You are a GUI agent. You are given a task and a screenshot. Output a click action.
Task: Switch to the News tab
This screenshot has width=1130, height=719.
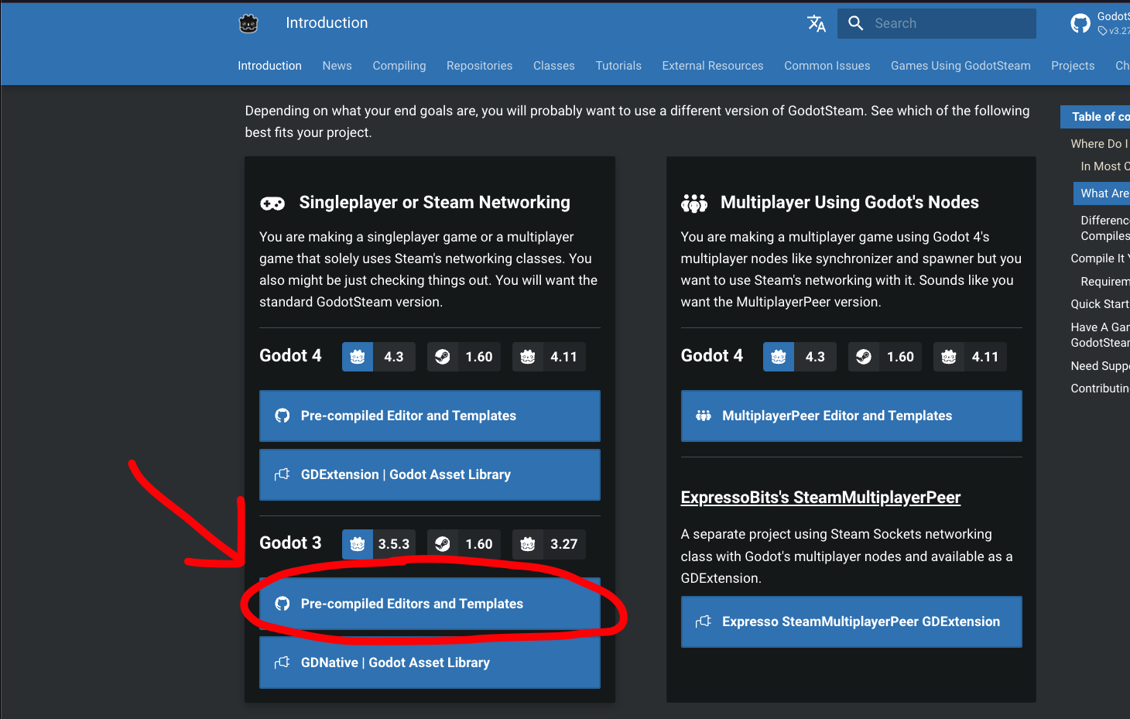pyautogui.click(x=337, y=66)
